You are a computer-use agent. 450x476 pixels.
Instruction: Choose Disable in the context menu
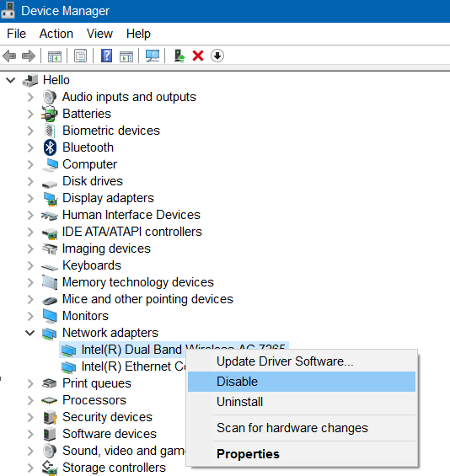click(302, 382)
